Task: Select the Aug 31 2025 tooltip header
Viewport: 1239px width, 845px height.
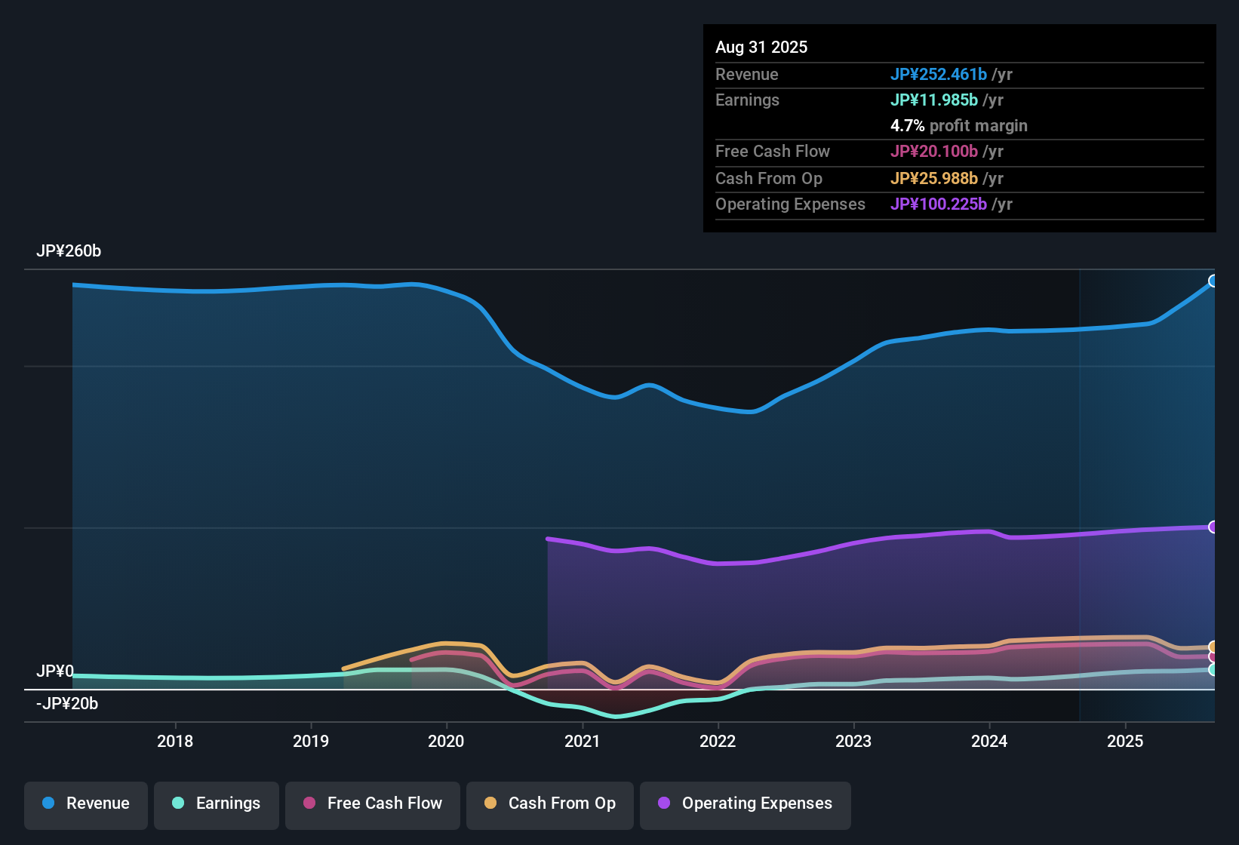Action: (x=761, y=47)
